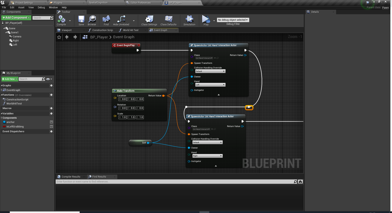This screenshot has height=213, width=392.
Task: Open Hand dropdown showing Right
Action: (207, 156)
